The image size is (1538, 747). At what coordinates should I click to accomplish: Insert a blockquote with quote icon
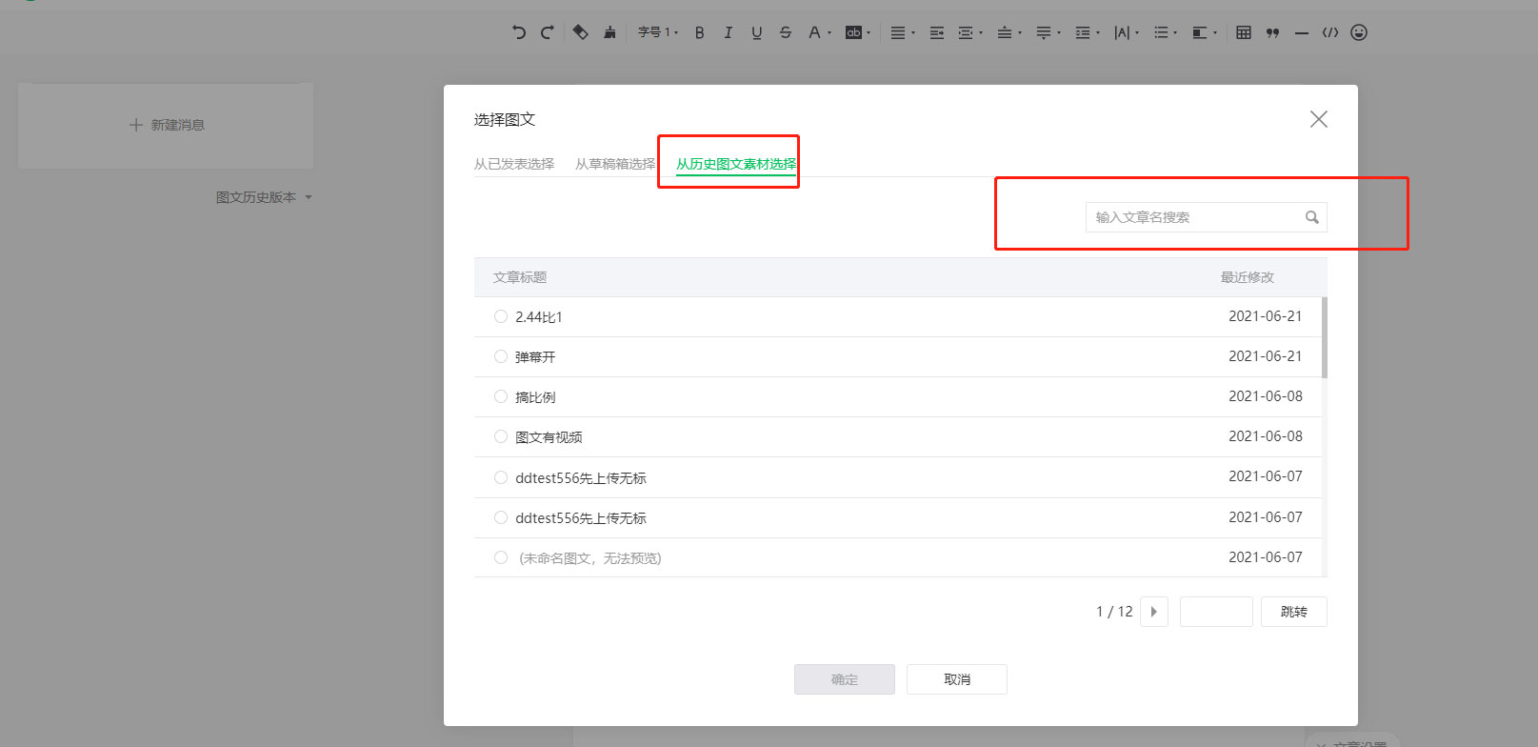point(1272,32)
